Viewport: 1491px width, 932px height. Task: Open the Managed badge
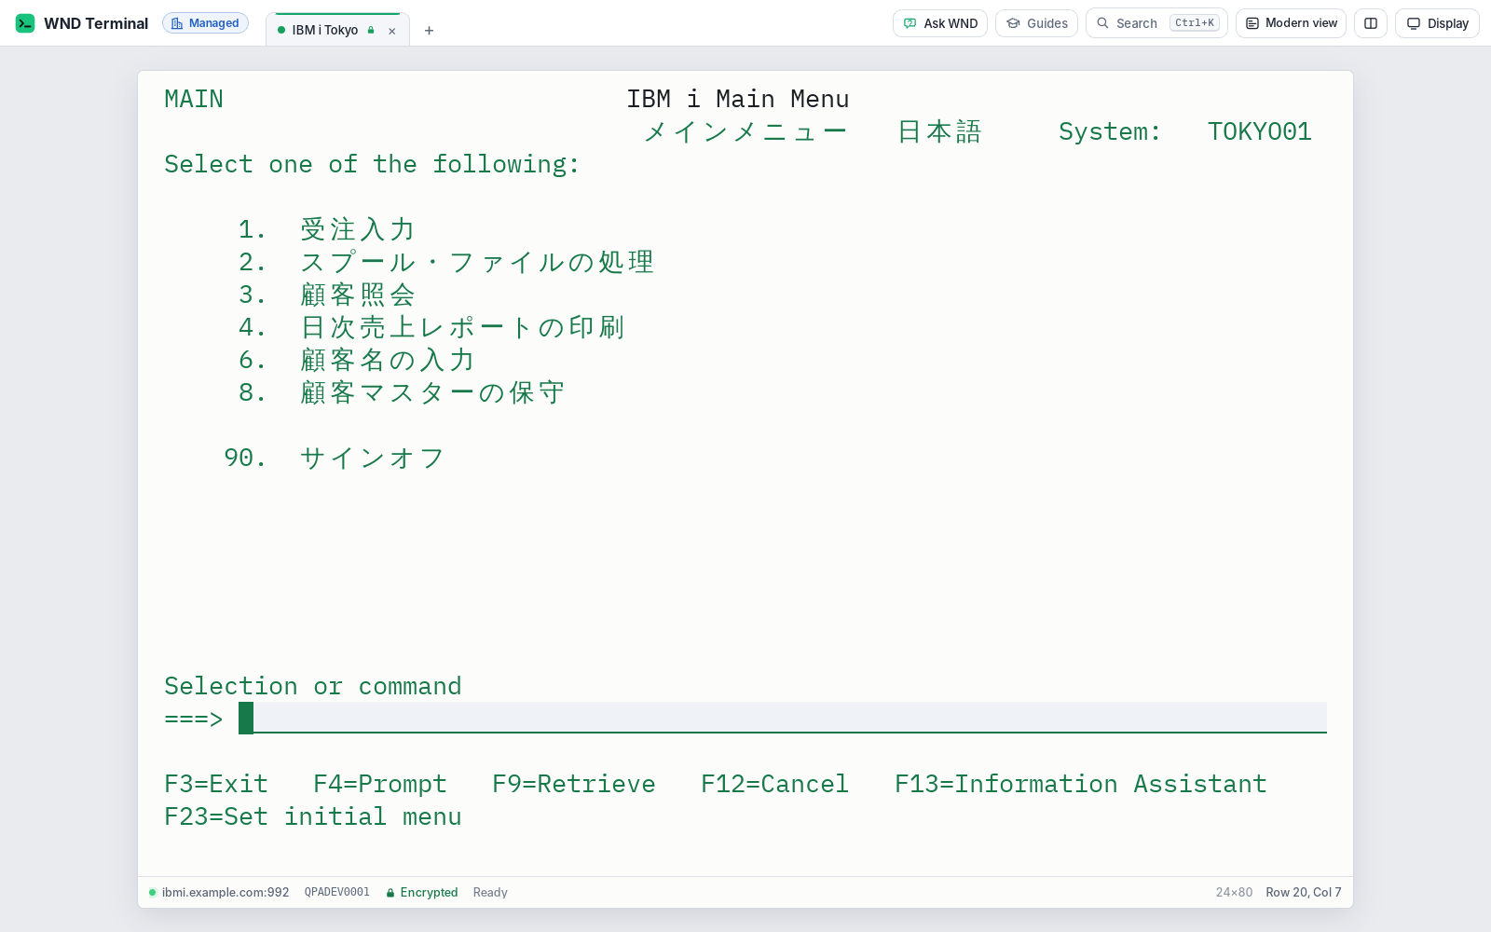(205, 23)
